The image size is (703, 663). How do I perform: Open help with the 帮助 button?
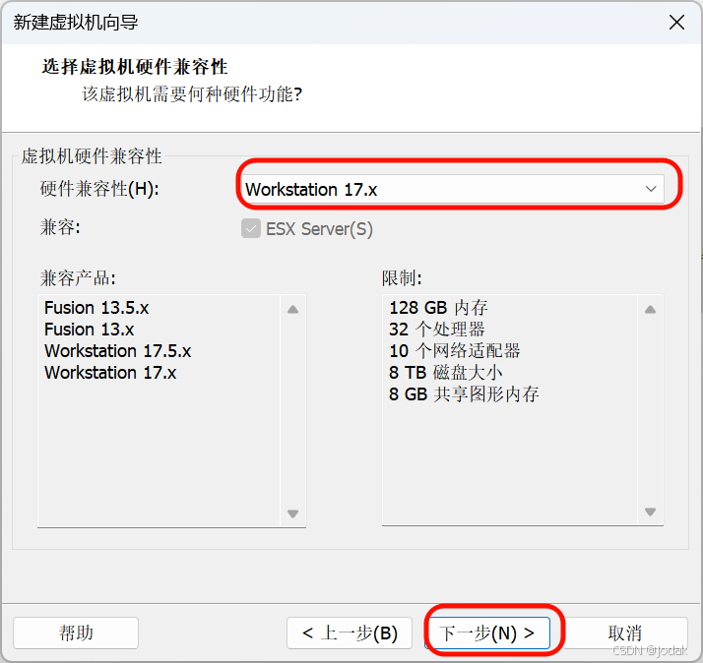point(76,633)
